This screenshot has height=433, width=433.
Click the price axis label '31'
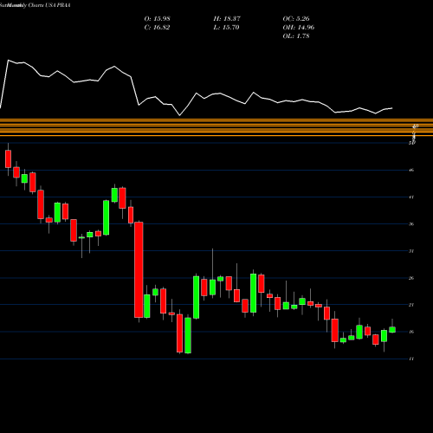tap(411, 251)
